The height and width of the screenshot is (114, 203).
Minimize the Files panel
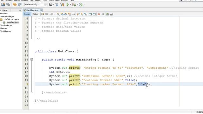click(20, 10)
